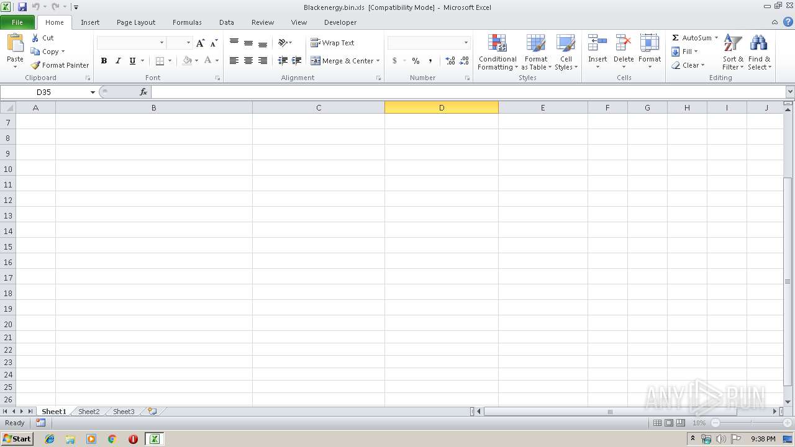Save the workbook from Quick Access

coord(22,7)
